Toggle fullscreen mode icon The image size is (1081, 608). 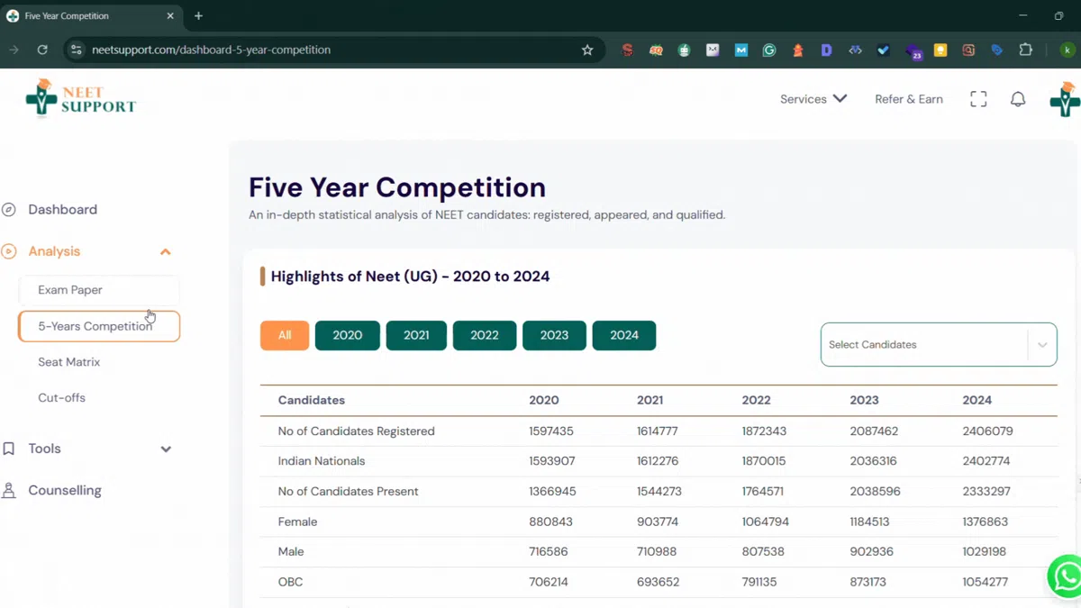coord(978,99)
